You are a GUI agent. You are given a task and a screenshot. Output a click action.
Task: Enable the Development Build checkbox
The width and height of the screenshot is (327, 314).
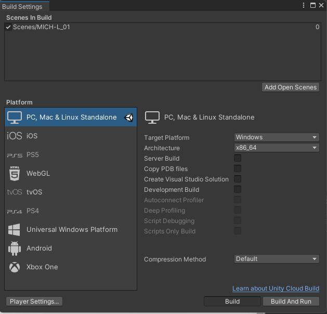pyautogui.click(x=238, y=189)
